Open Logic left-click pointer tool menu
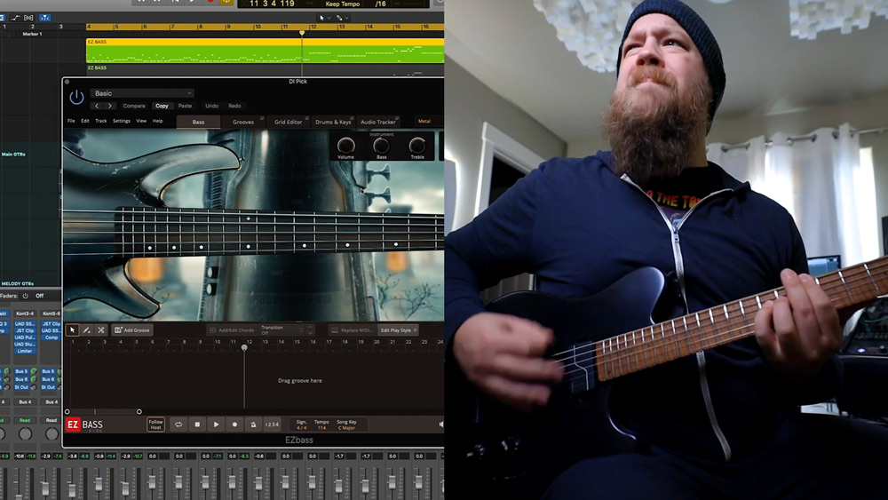888x500 pixels. pyautogui.click(x=324, y=18)
